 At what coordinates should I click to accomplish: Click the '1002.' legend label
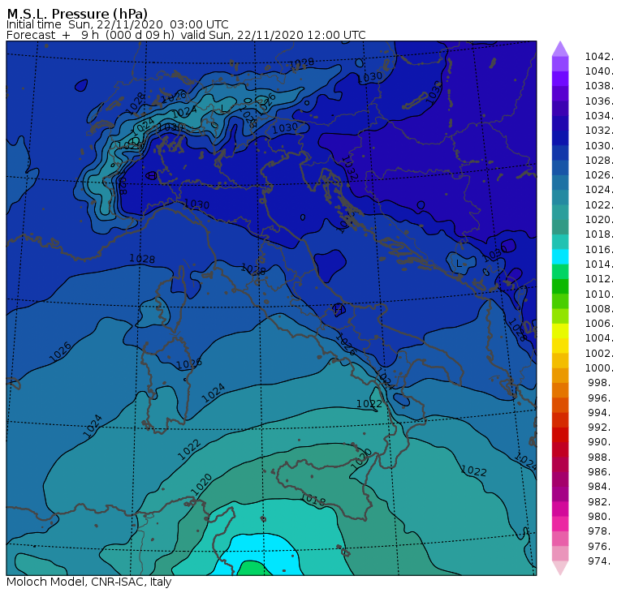(599, 353)
